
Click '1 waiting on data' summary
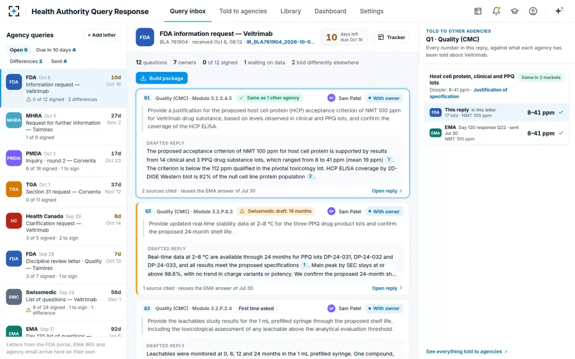tap(264, 62)
